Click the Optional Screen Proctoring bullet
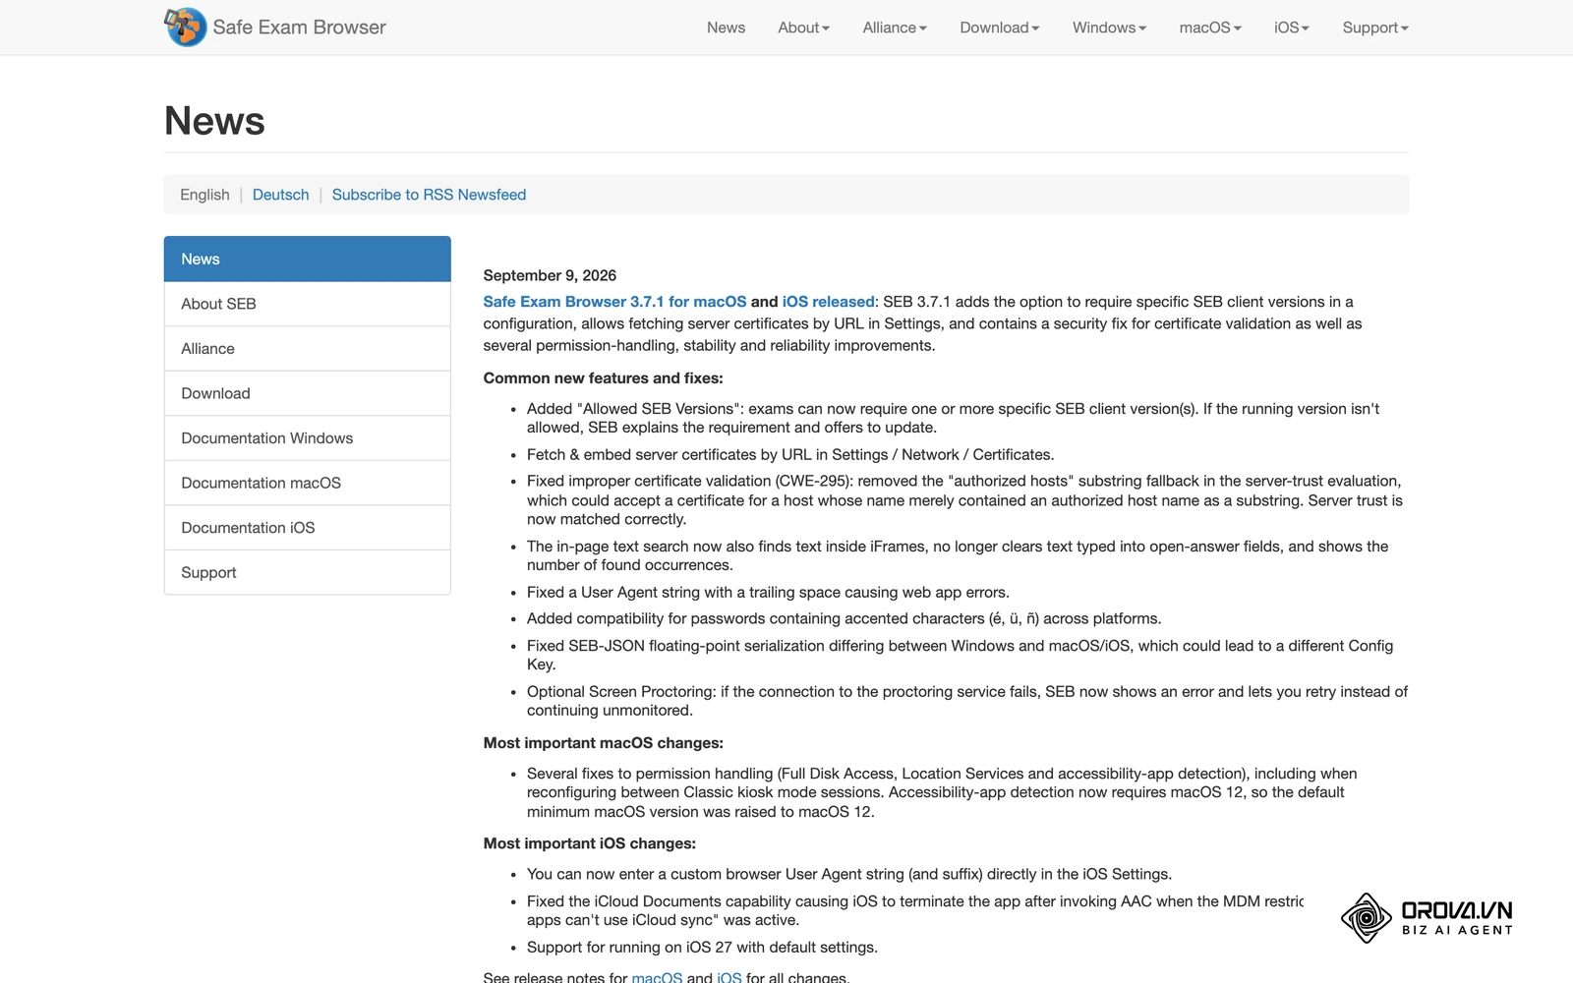 (x=967, y=701)
